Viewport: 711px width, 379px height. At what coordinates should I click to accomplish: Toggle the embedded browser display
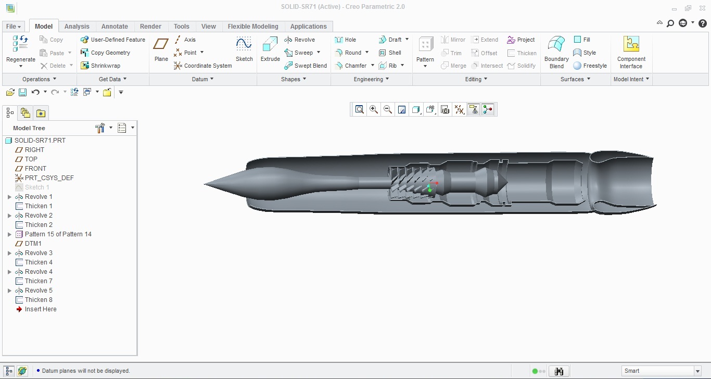pos(22,371)
